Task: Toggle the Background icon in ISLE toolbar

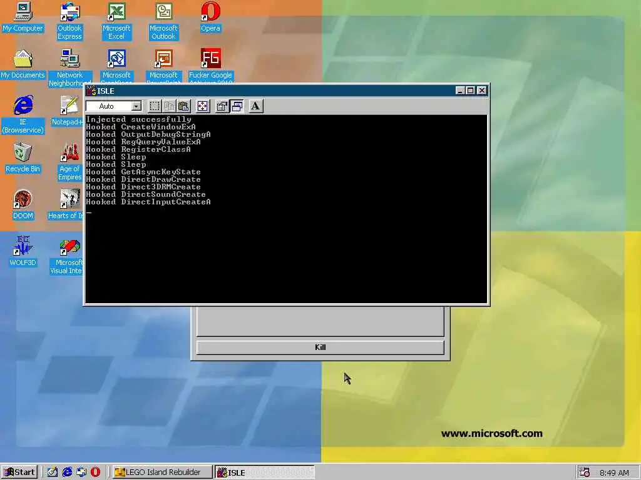Action: click(x=237, y=106)
